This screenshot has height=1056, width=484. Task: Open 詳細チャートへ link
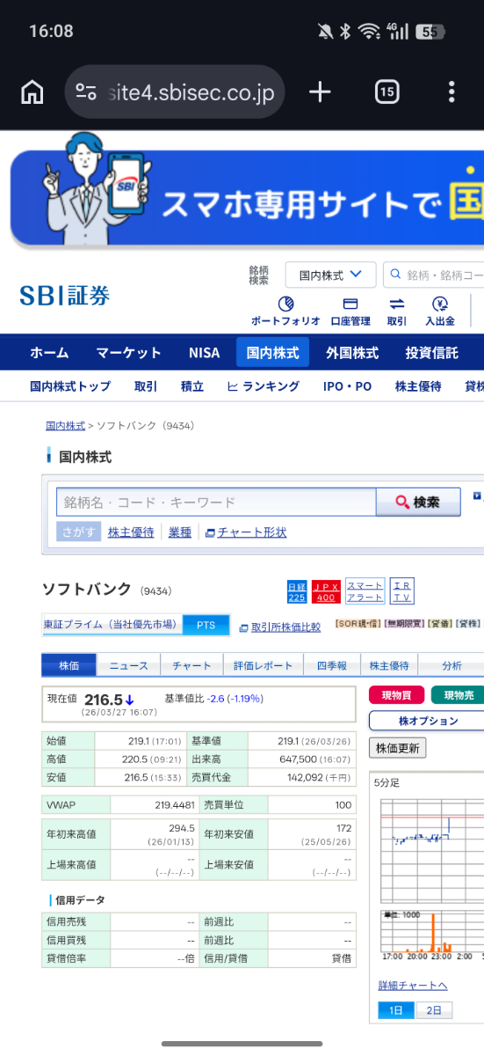(413, 985)
